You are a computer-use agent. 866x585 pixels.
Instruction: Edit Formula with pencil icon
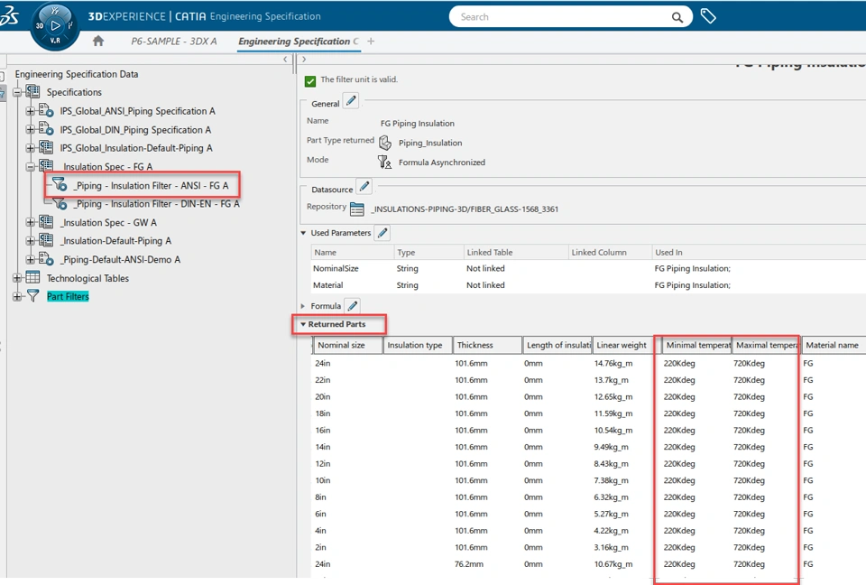(353, 306)
